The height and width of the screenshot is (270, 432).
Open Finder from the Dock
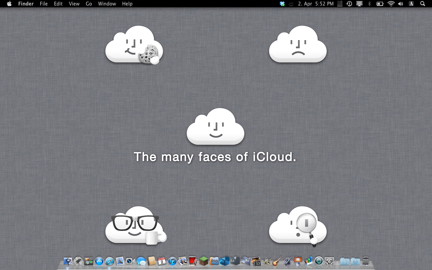tap(68, 261)
